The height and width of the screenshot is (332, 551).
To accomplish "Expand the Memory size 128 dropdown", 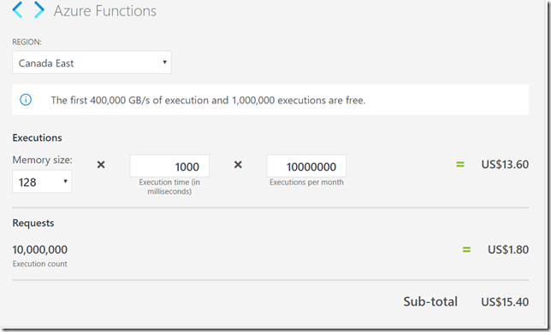I will [x=42, y=182].
